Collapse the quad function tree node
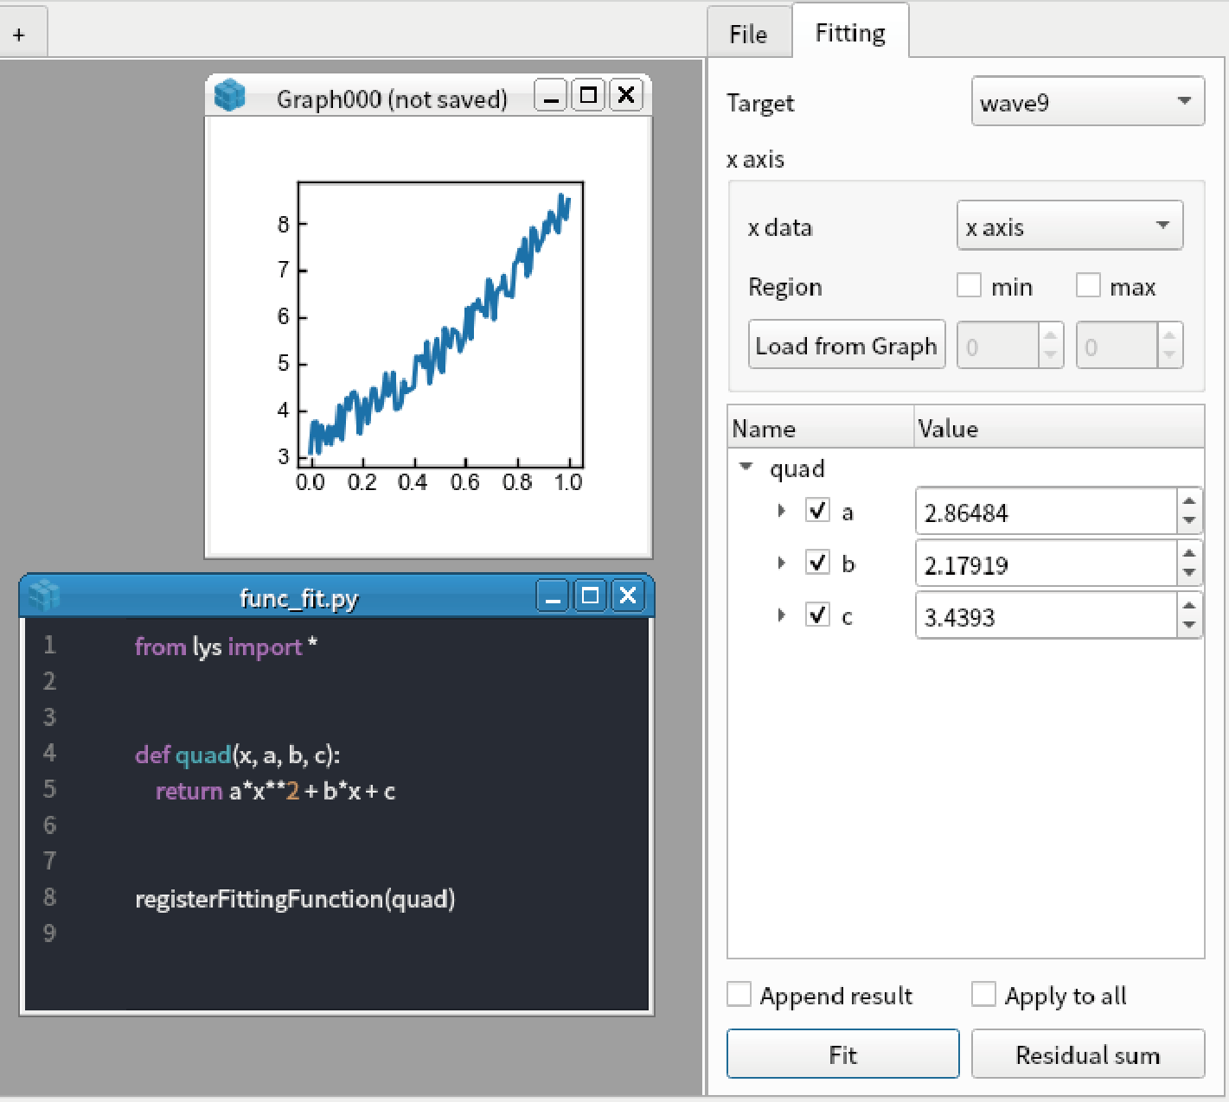 [x=746, y=467]
